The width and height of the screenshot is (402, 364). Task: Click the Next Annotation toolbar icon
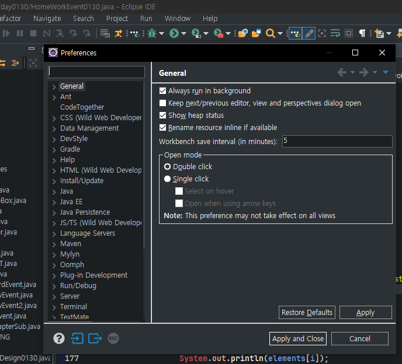point(379,33)
